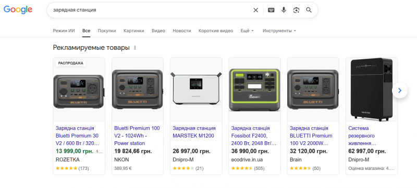
Task: Click Fossibot star rating (505)
Action: [248, 168]
